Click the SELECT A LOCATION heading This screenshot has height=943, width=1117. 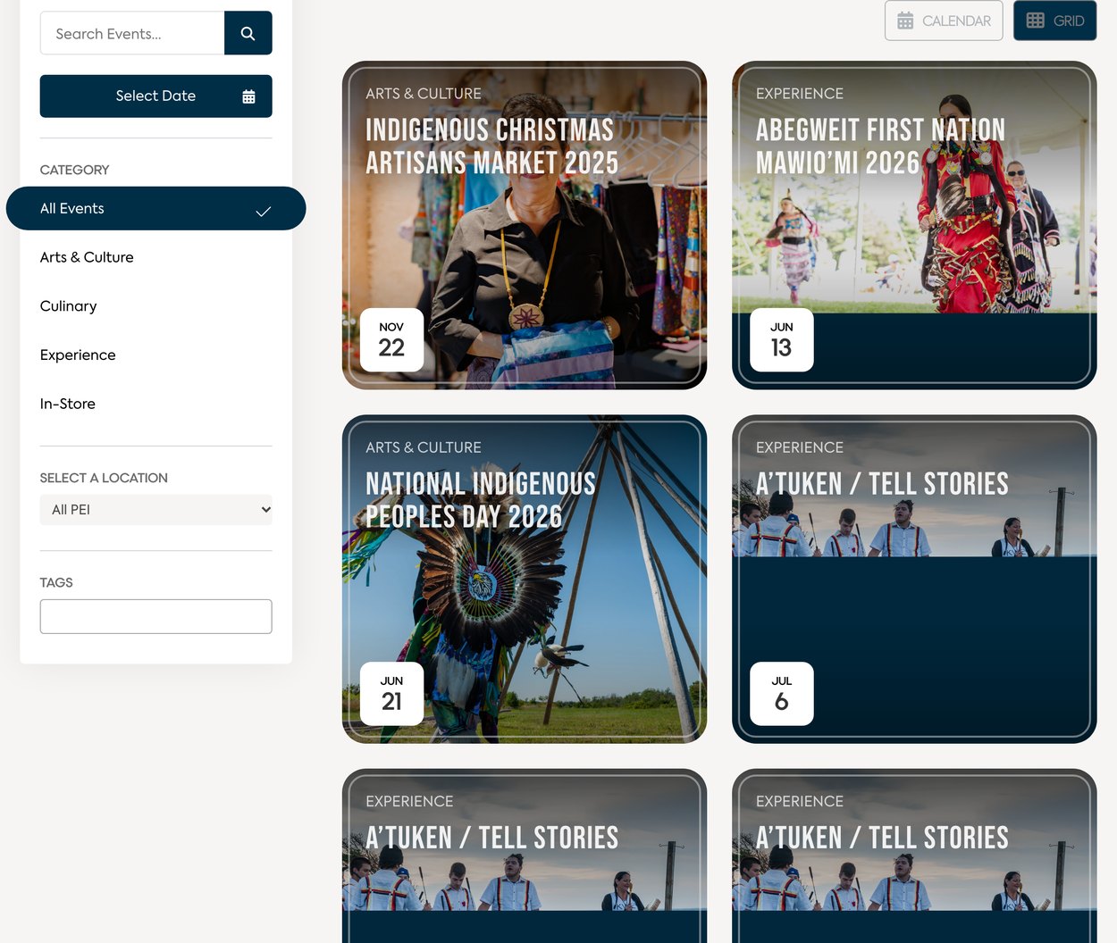pos(104,478)
